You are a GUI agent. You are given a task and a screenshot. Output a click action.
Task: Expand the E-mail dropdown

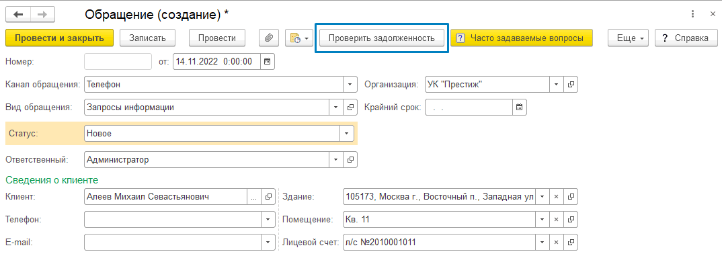(x=268, y=242)
